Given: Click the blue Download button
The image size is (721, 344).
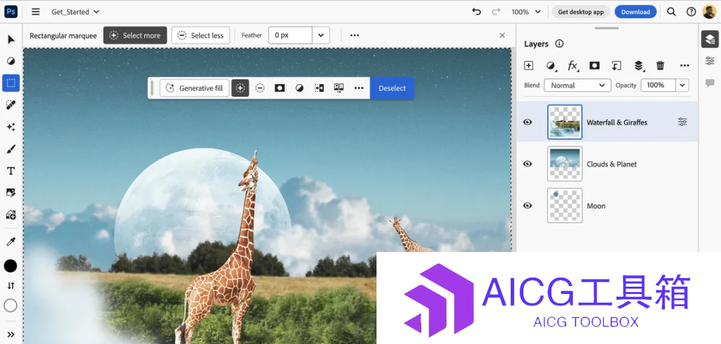Looking at the screenshot, I should click(636, 12).
